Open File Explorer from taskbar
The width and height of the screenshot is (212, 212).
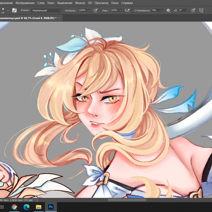39,207
